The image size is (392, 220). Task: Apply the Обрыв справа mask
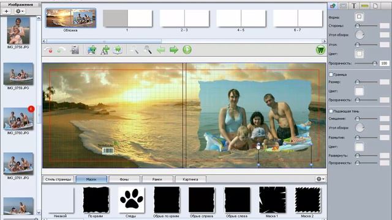click(x=202, y=200)
